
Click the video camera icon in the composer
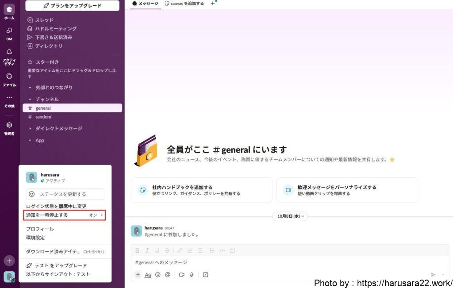pos(181,275)
